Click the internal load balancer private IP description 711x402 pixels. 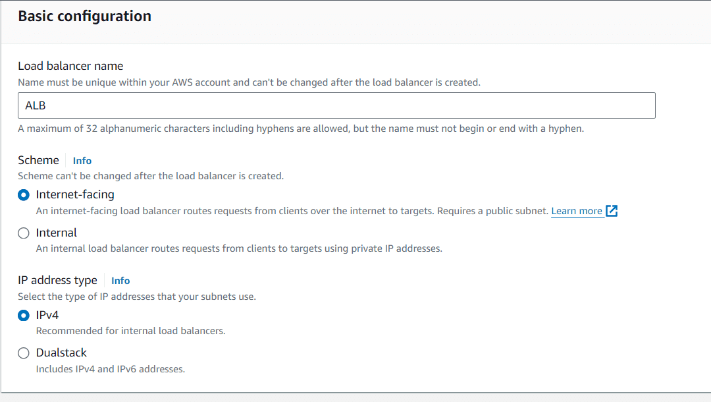238,248
